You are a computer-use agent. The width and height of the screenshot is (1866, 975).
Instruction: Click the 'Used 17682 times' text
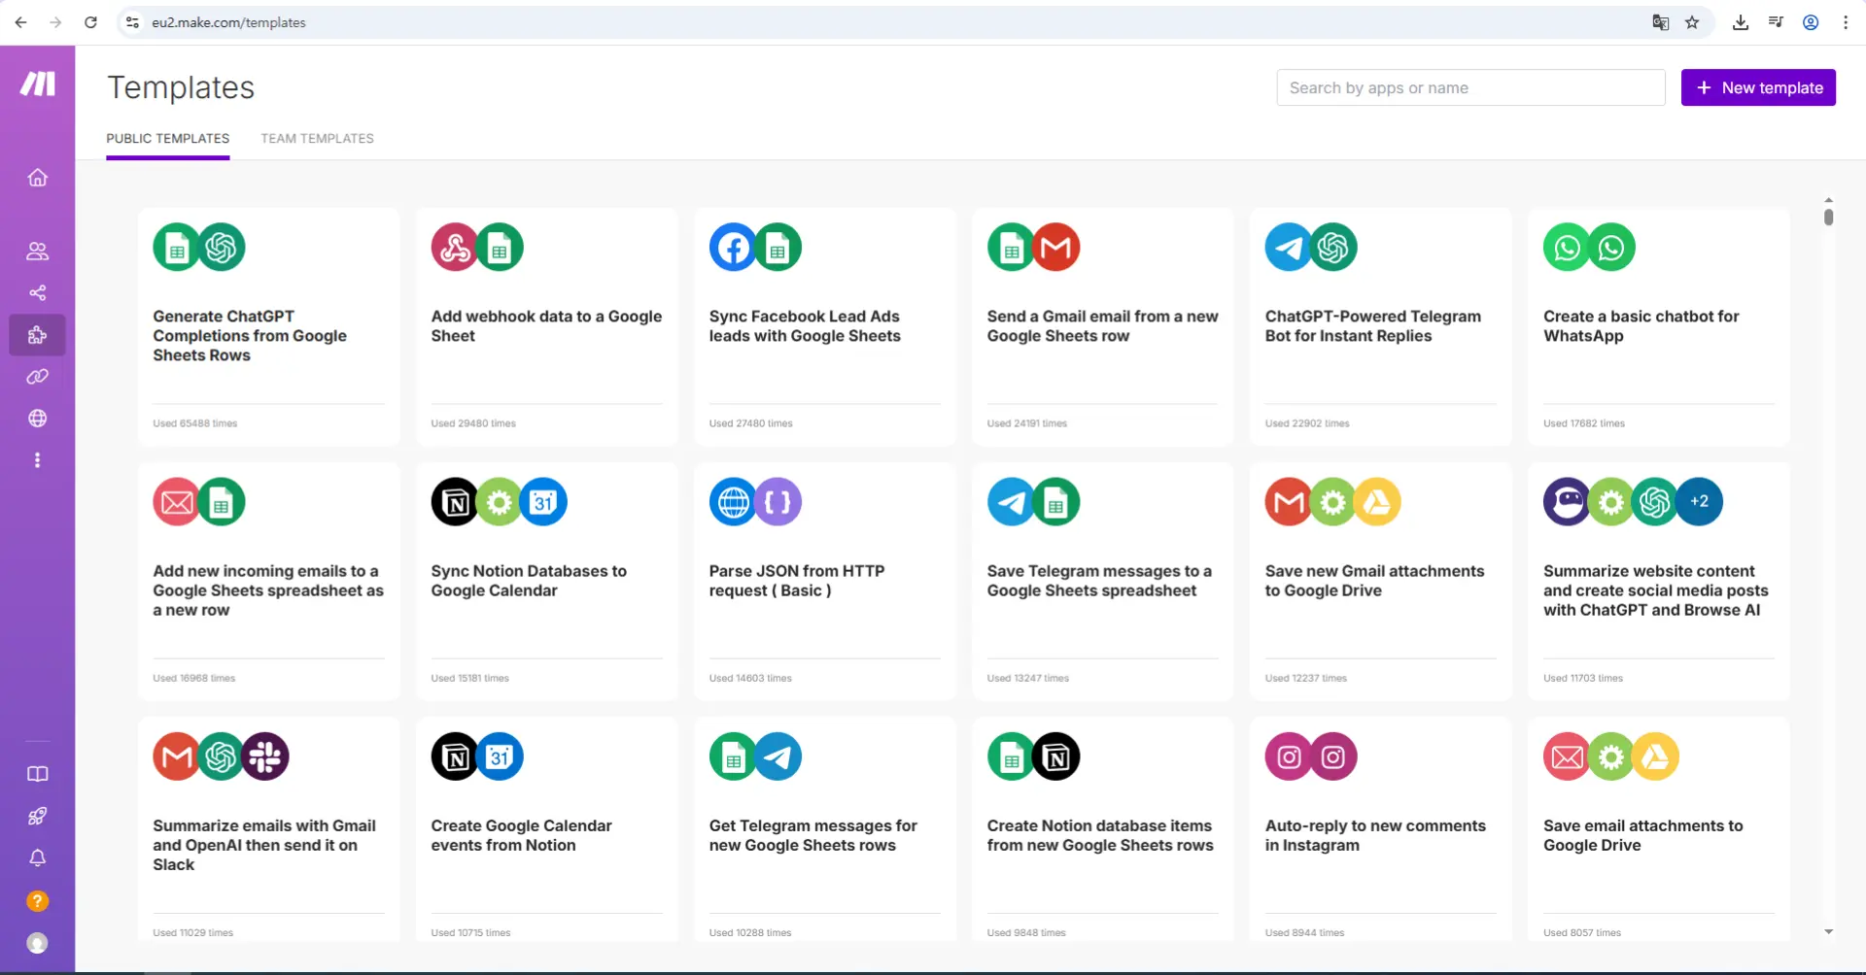coord(1584,423)
